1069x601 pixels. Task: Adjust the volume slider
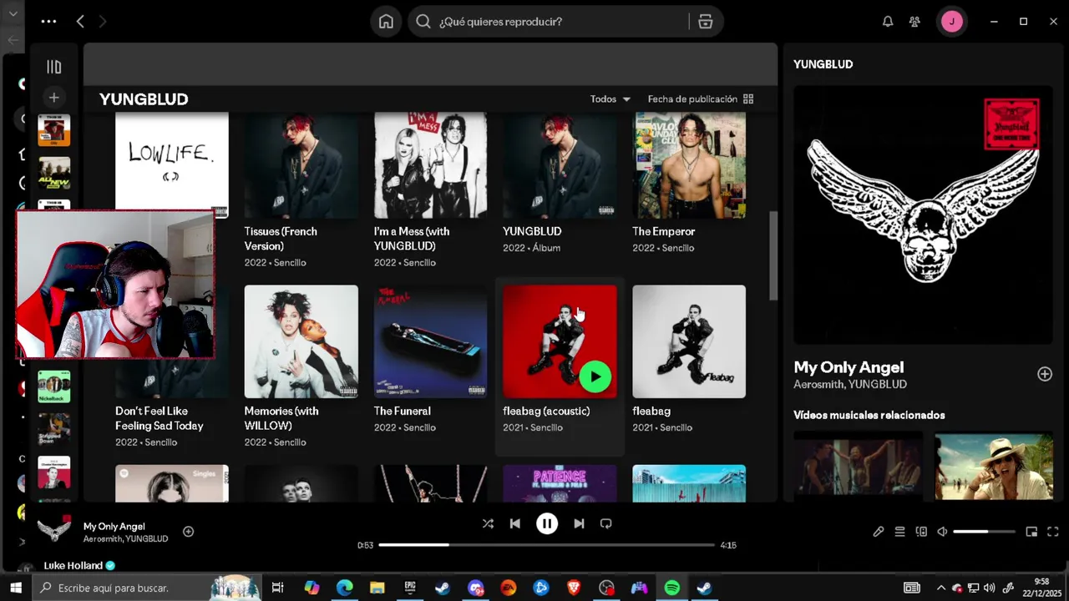click(x=985, y=532)
